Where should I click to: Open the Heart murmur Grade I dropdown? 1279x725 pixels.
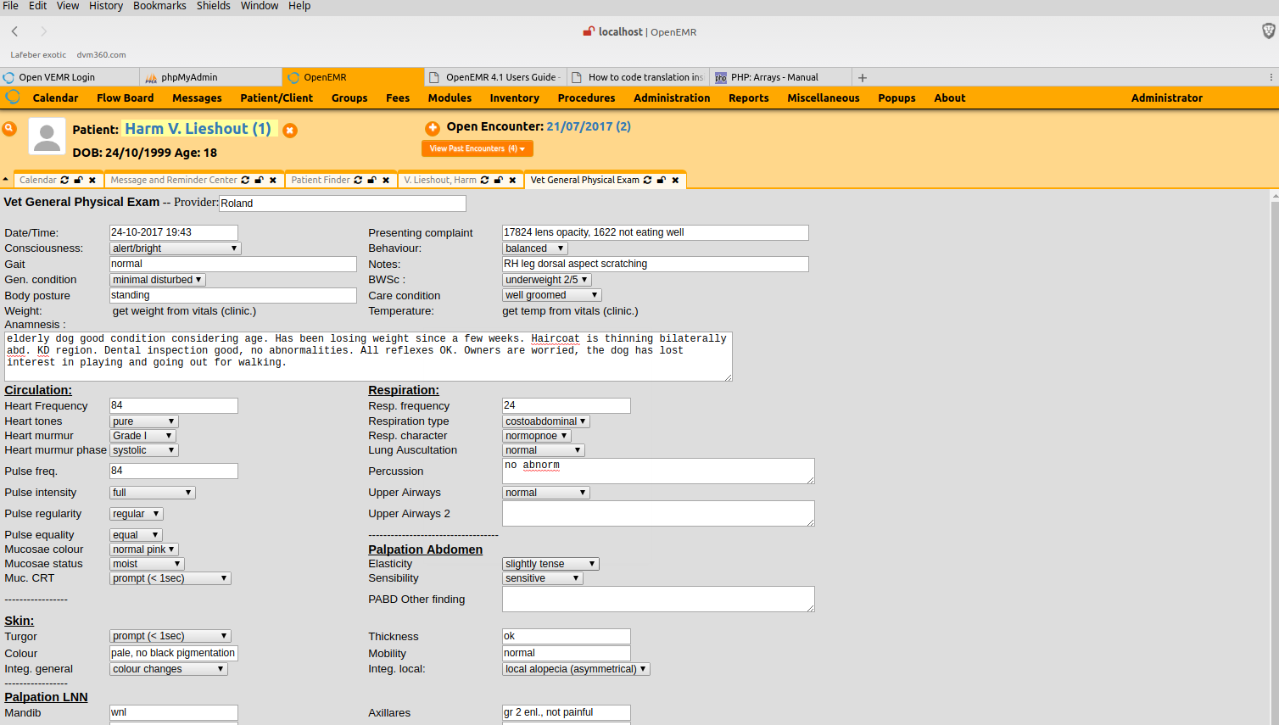point(142,436)
